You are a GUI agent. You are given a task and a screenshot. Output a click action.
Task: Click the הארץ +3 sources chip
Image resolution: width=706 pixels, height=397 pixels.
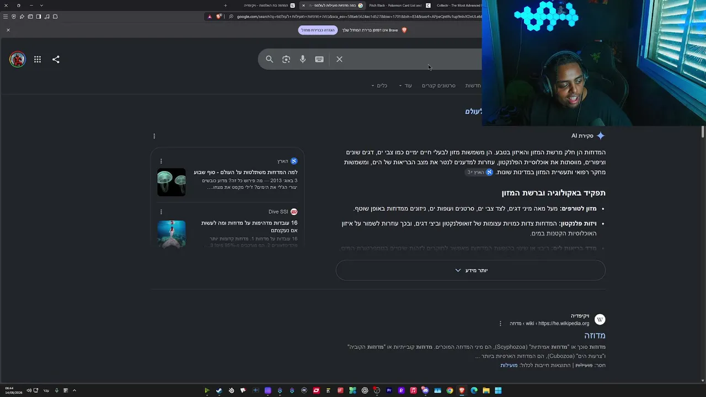pyautogui.click(x=479, y=172)
